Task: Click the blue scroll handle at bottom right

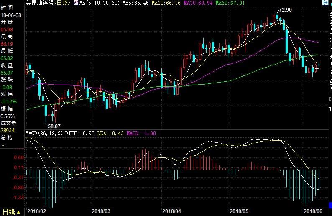Action: pos(330,205)
